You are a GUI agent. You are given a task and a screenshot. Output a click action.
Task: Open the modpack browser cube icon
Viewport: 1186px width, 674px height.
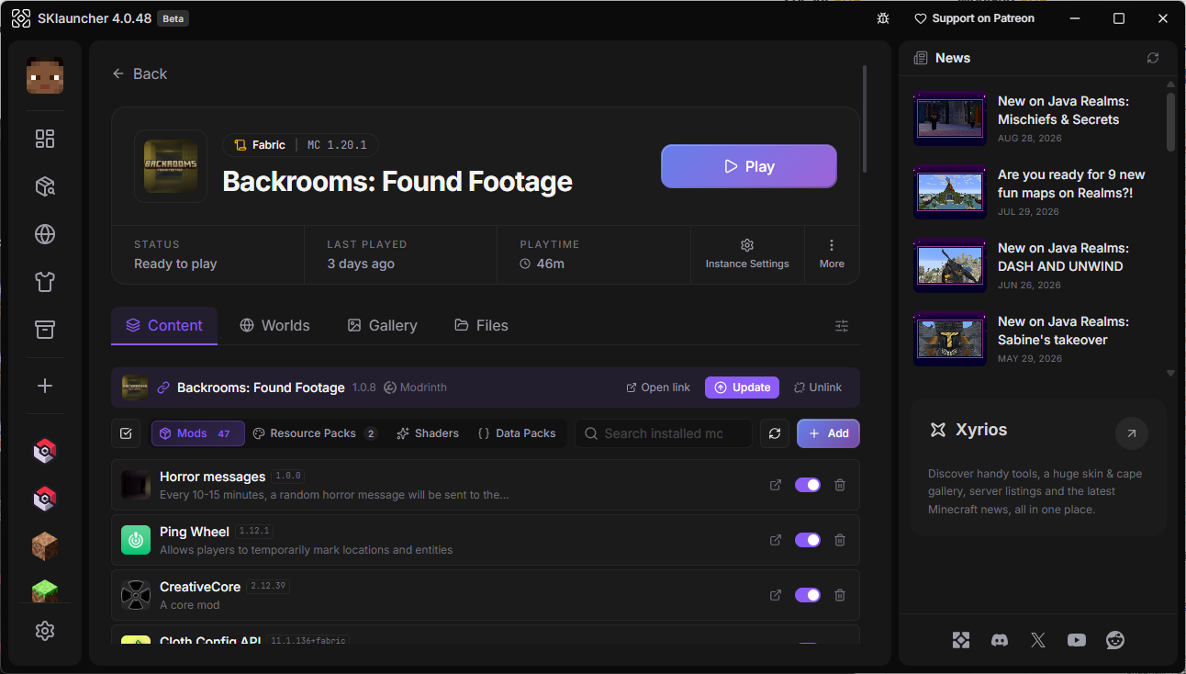click(x=45, y=186)
